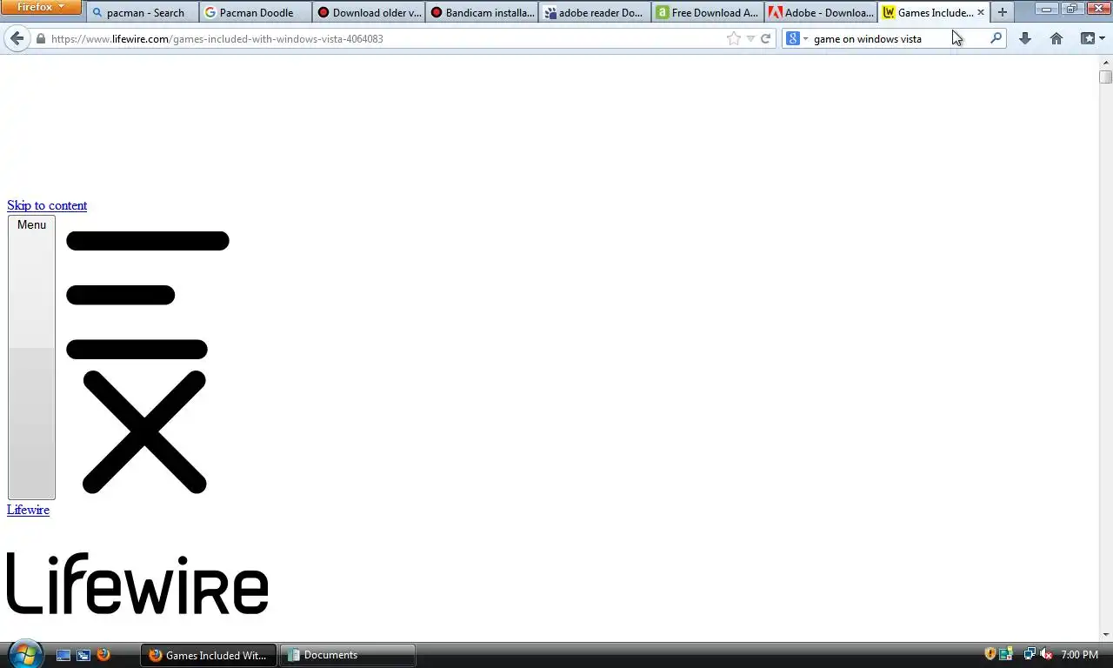The image size is (1113, 668).
Task: Open the small Lifewire text link
Action: point(28,510)
